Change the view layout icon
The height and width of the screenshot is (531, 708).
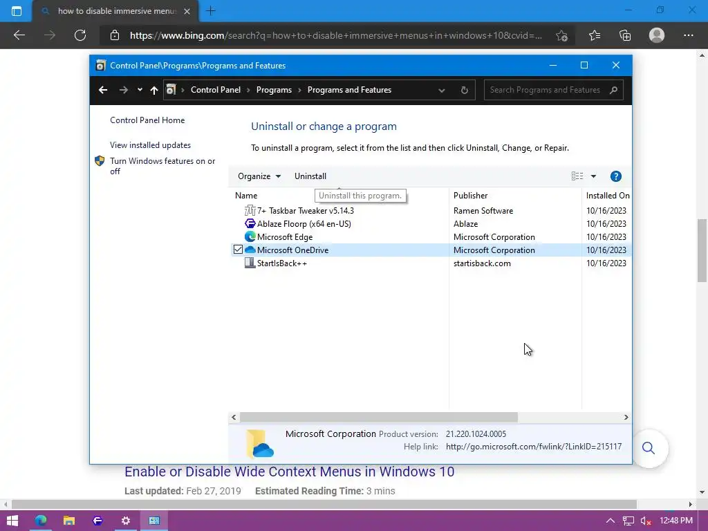577,176
